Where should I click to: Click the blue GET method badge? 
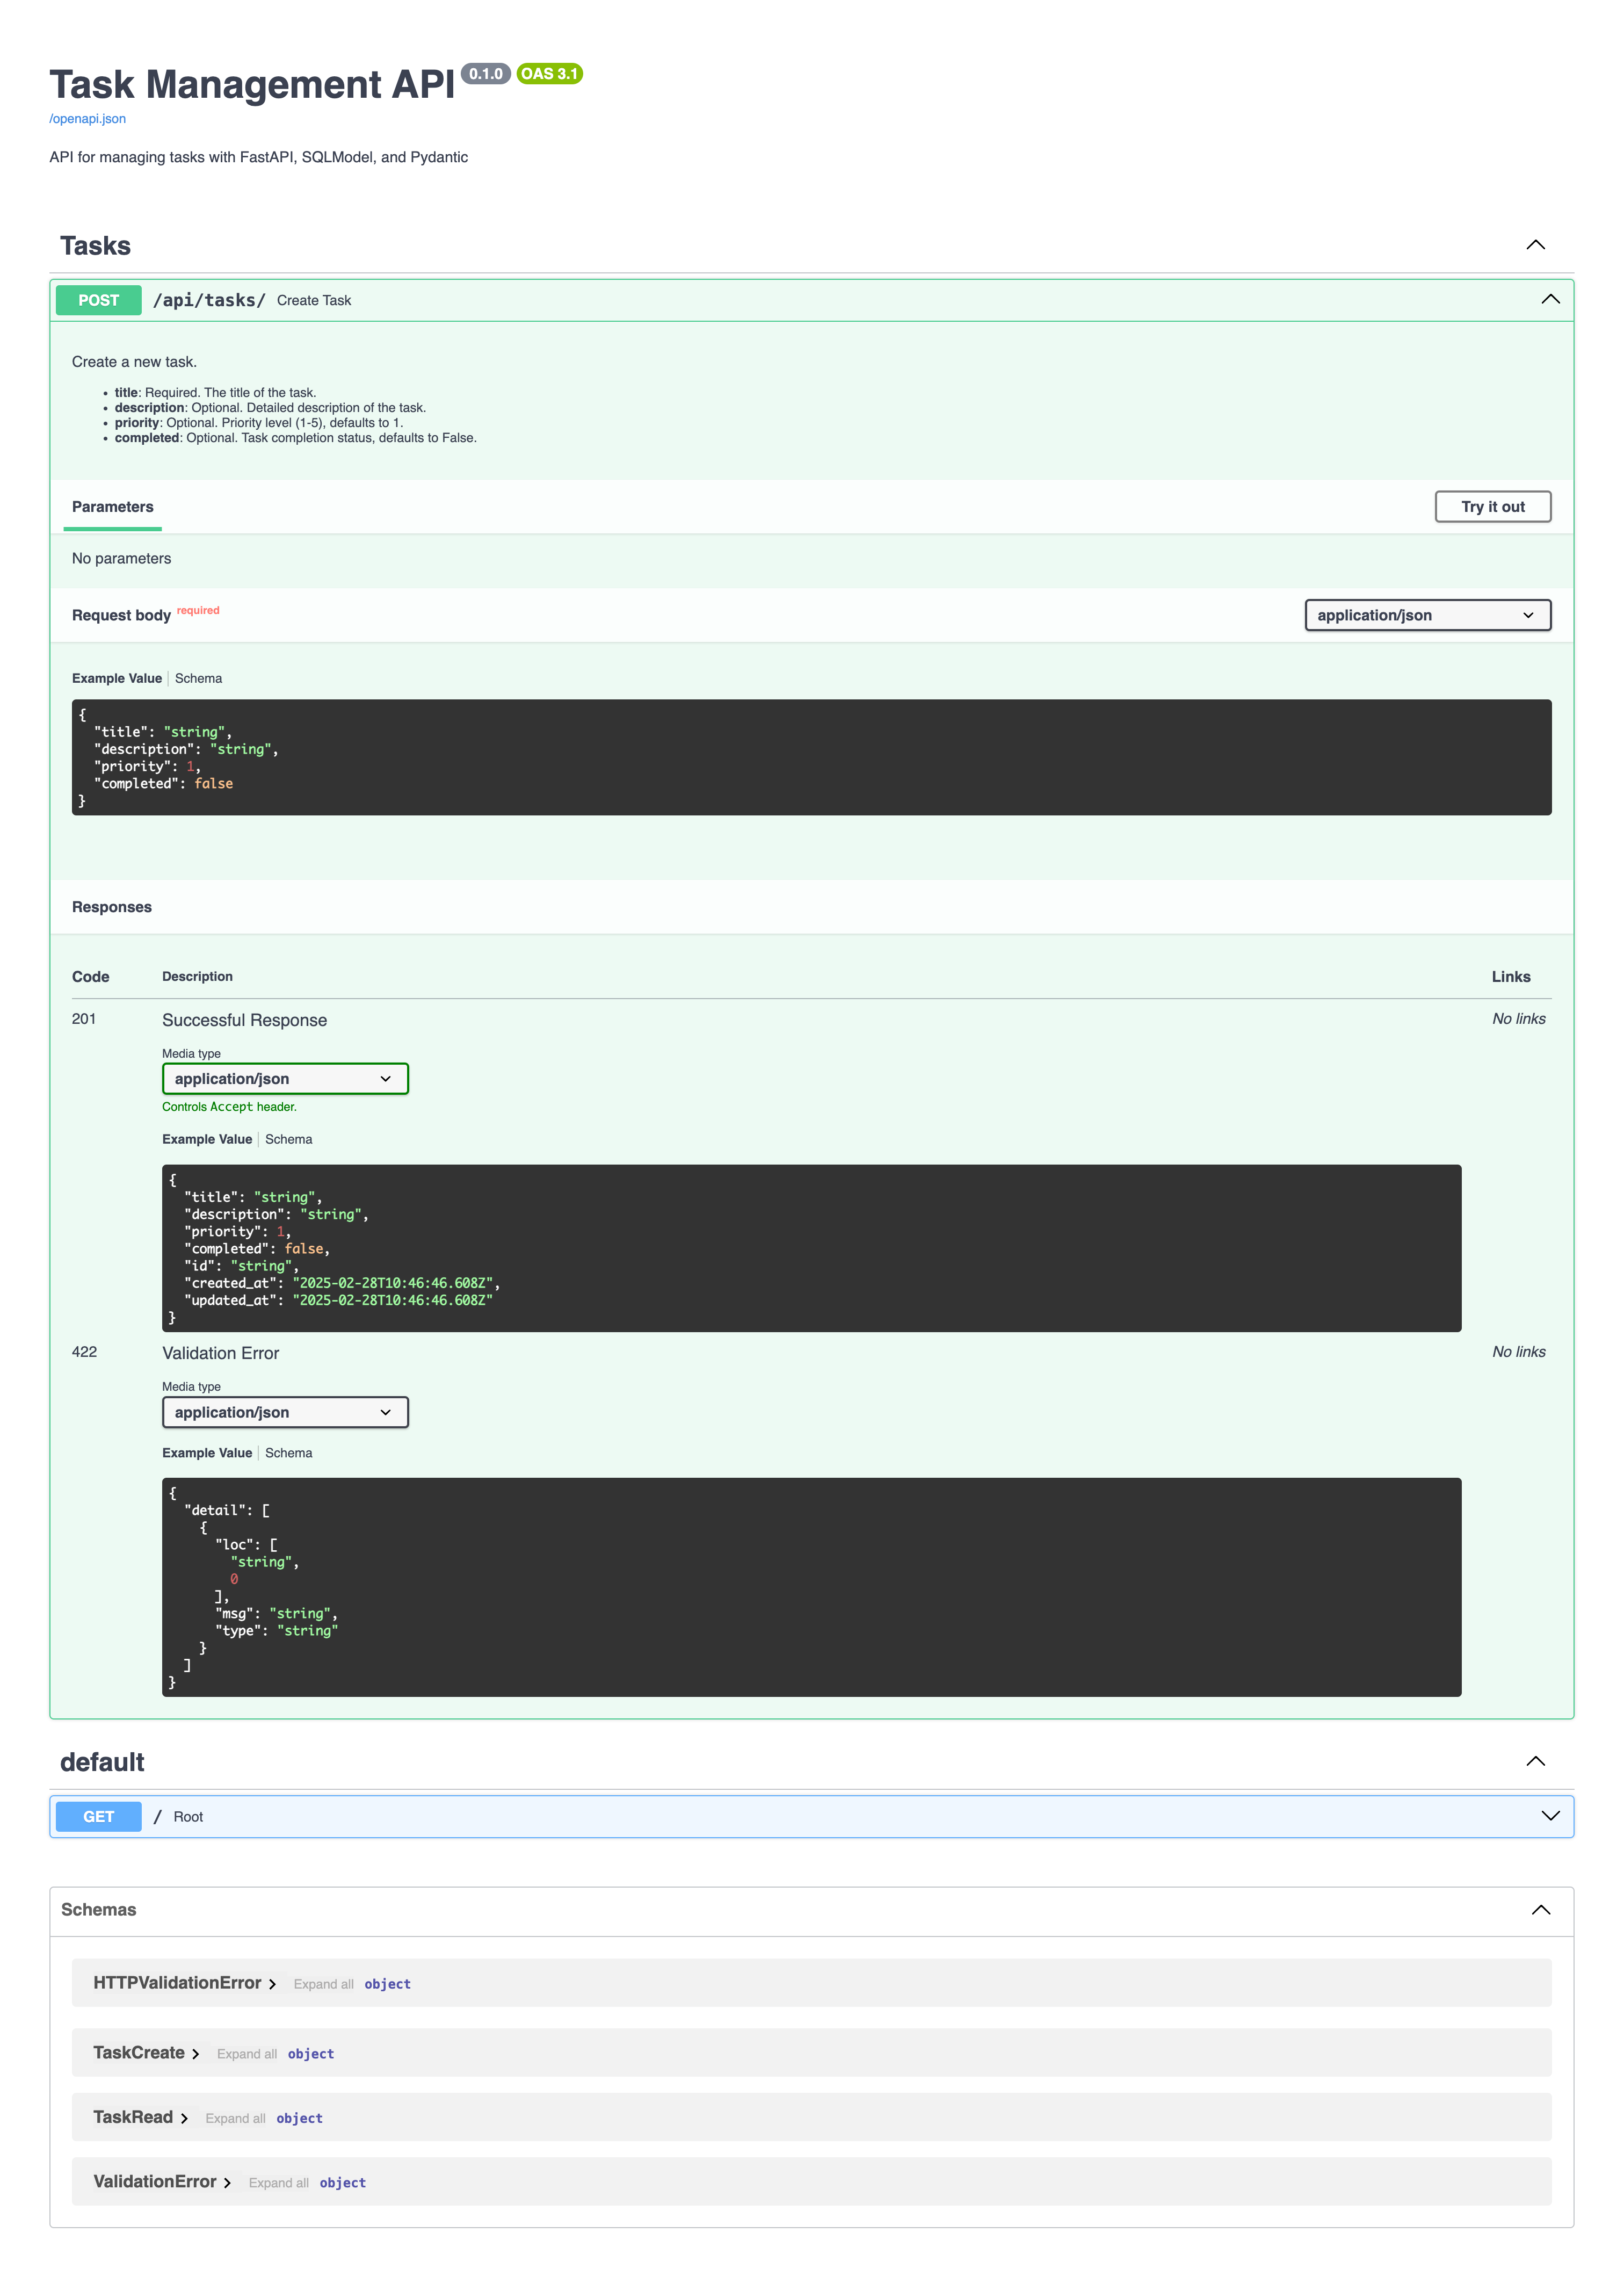tap(98, 1817)
